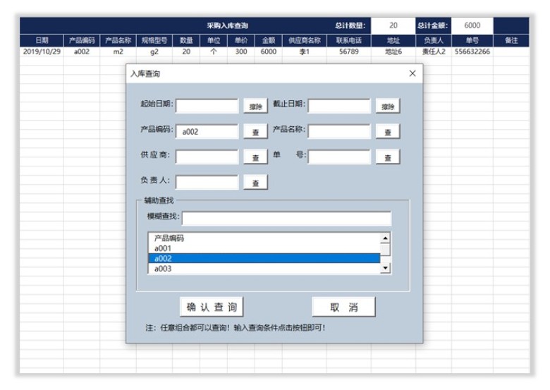Click the 采购入库查询 title banner
550x390 pixels.
pos(227,25)
